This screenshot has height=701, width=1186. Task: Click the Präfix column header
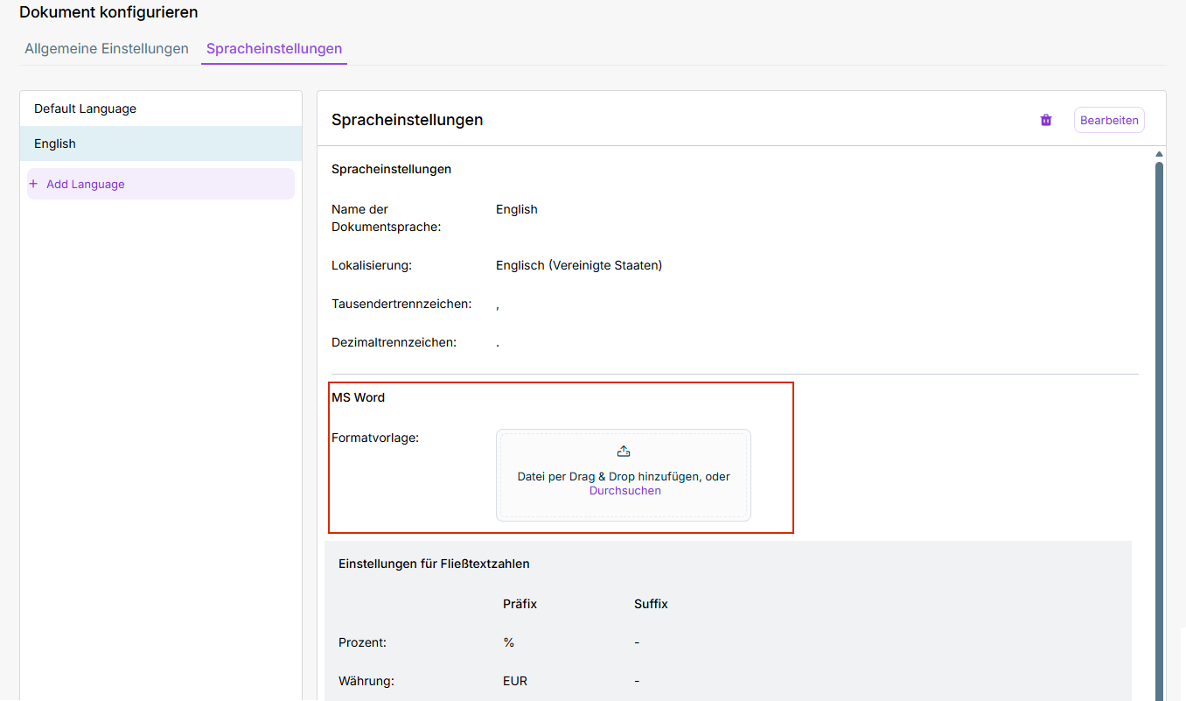coord(520,604)
